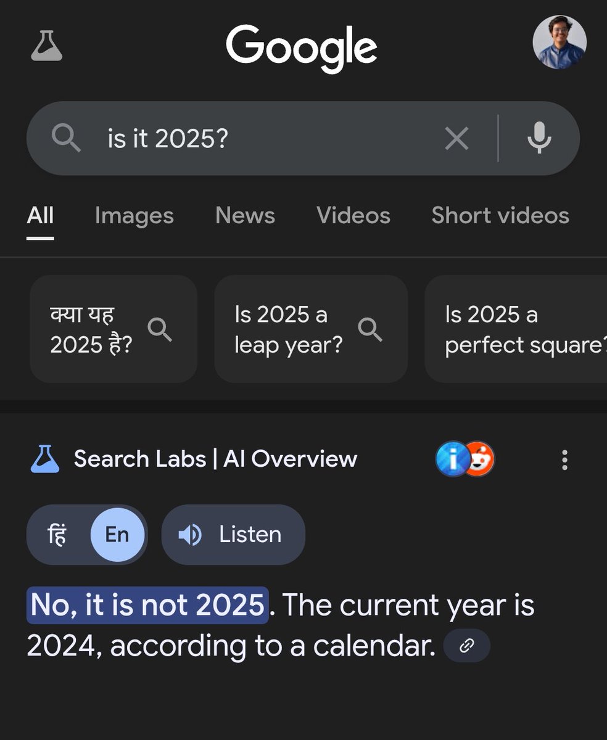The height and width of the screenshot is (740, 607).
Task: Open the account profile picture
Action: tap(559, 42)
